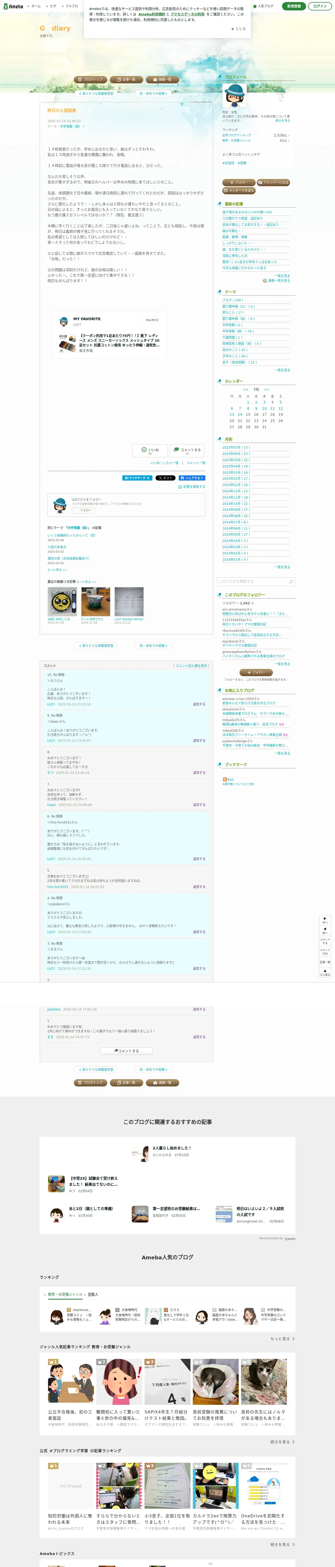
Task: Open 画像一覧 tab above the article
Action: click(162, 80)
